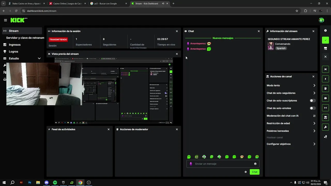Bookmark this page with the star icon
Image resolution: width=331 pixels, height=186 pixels.
297,11
